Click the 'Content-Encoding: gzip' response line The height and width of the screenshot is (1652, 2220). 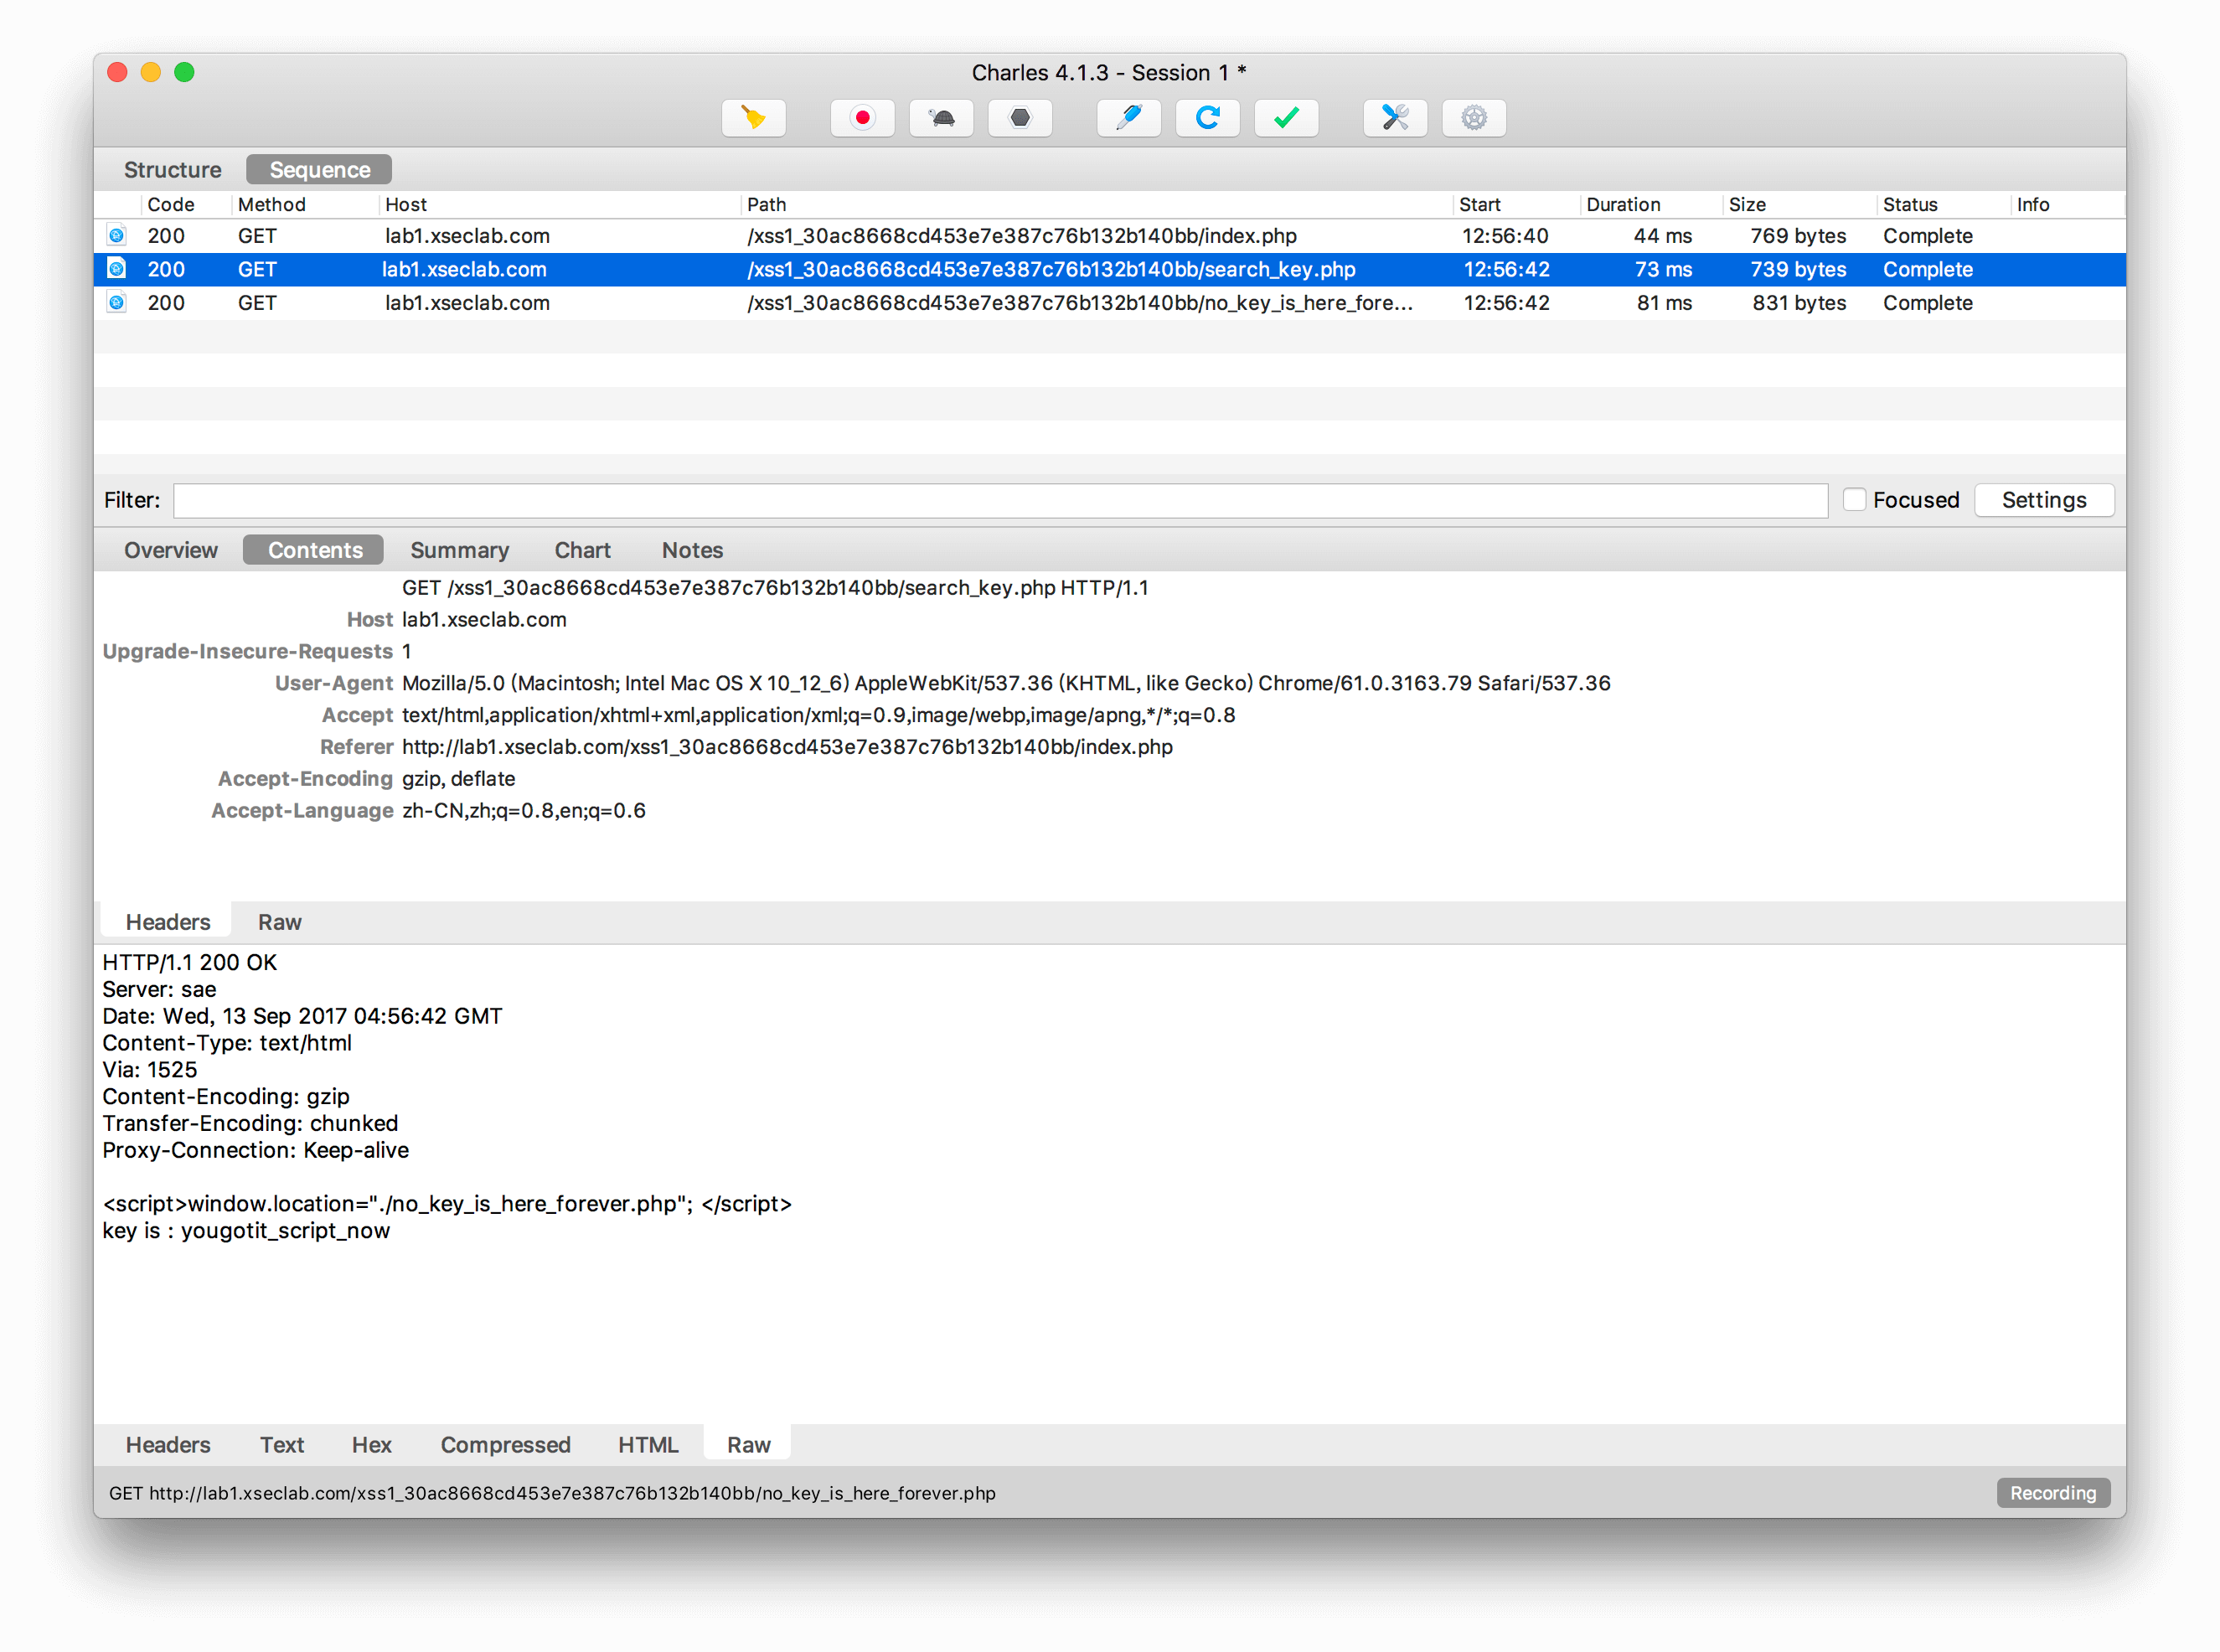tap(226, 1097)
